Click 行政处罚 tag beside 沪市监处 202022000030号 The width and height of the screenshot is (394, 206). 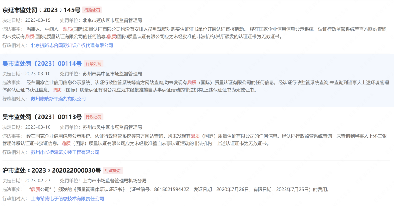(x=113, y=170)
